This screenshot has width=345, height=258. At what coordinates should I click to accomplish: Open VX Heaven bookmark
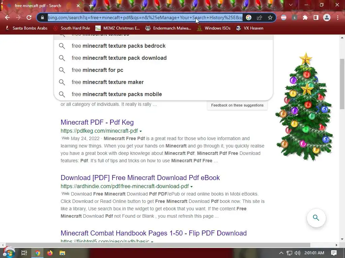(250, 28)
